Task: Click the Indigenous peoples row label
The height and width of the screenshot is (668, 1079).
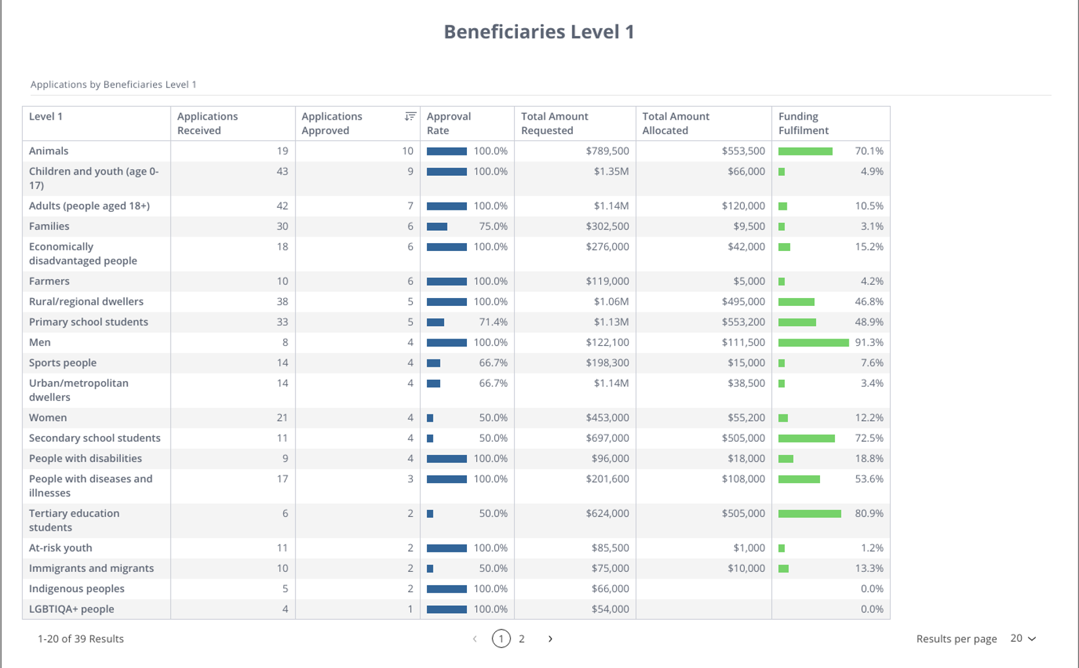Action: pyautogui.click(x=77, y=588)
